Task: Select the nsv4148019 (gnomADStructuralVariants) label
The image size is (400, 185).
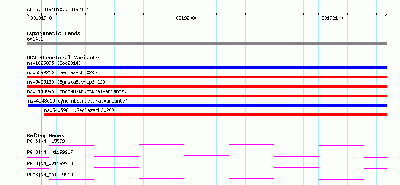Action: tap(78, 101)
